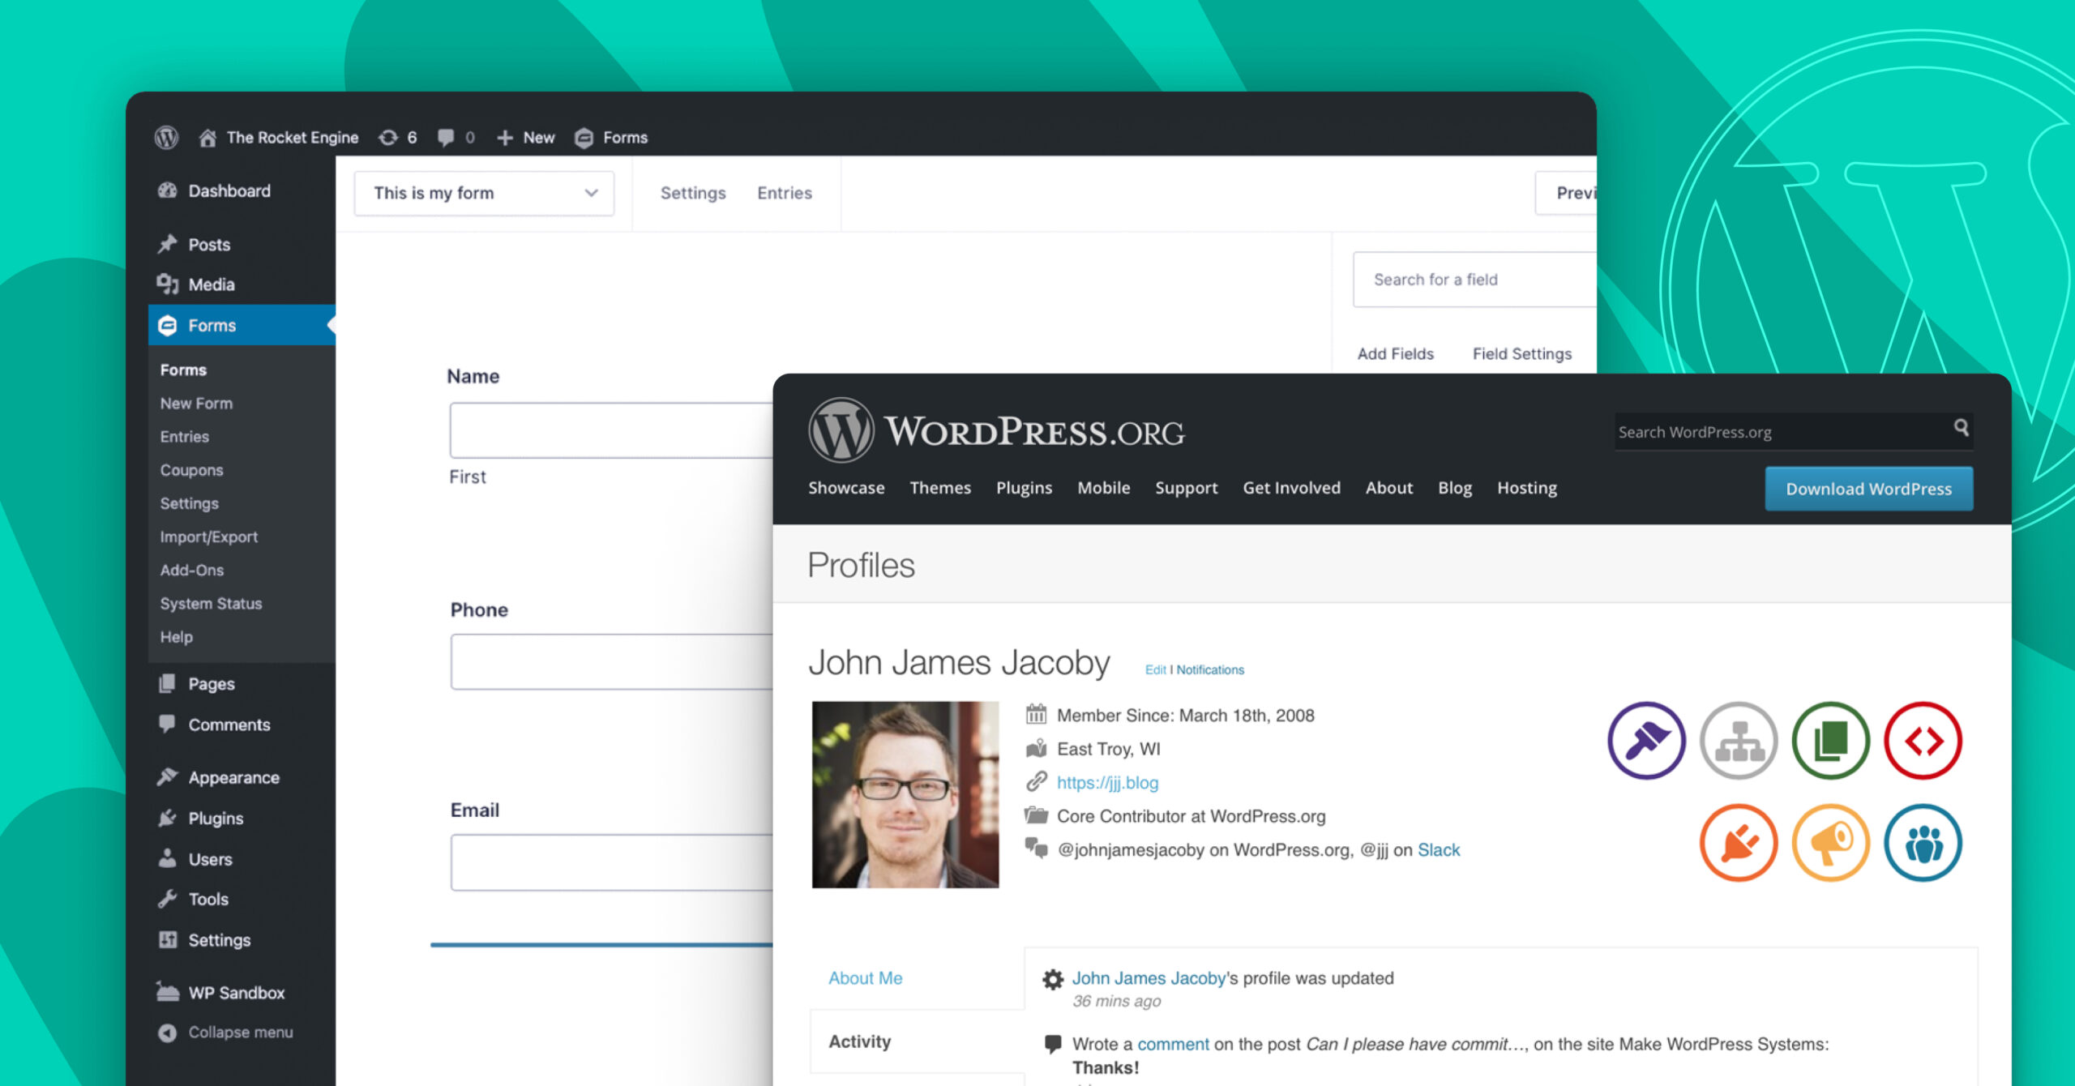
Task: Click the Settings icon at the sidebar bottom
Action: pos(167,939)
